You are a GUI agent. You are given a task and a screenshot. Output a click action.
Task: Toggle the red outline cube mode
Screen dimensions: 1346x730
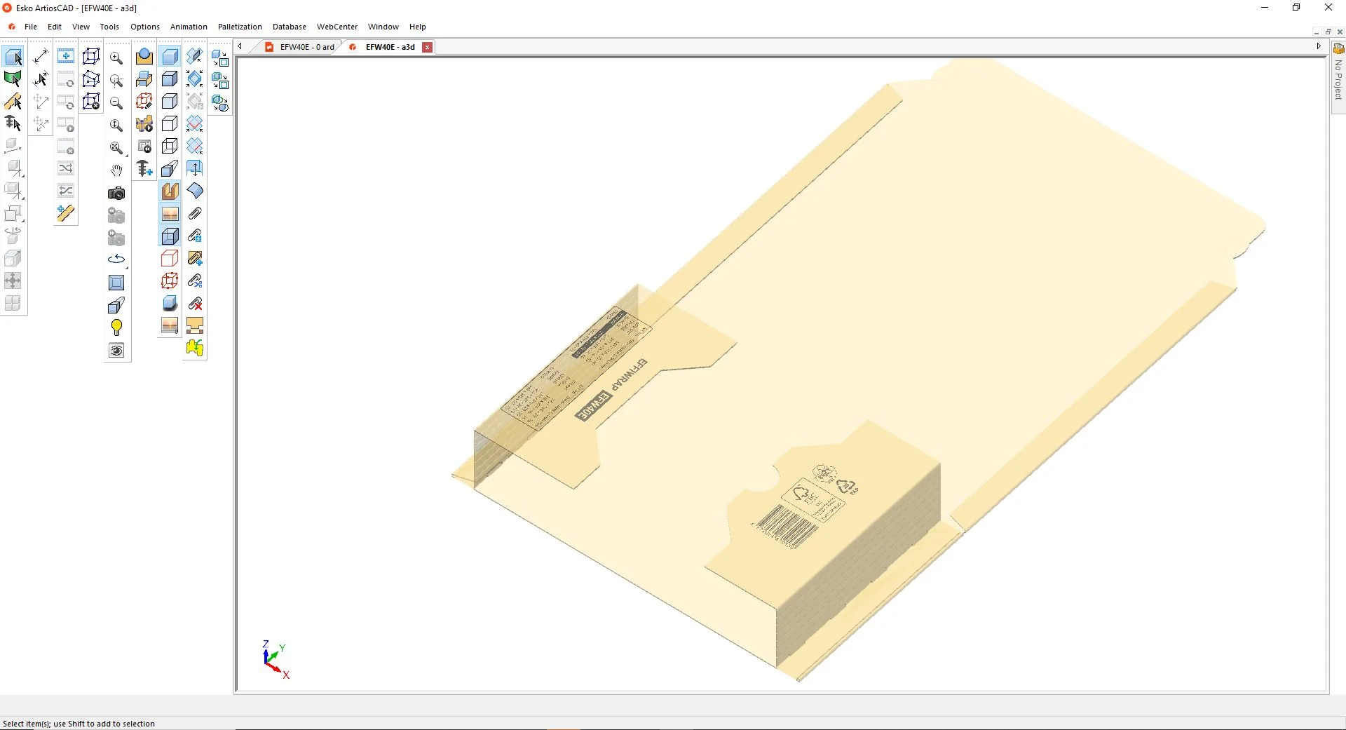170,258
